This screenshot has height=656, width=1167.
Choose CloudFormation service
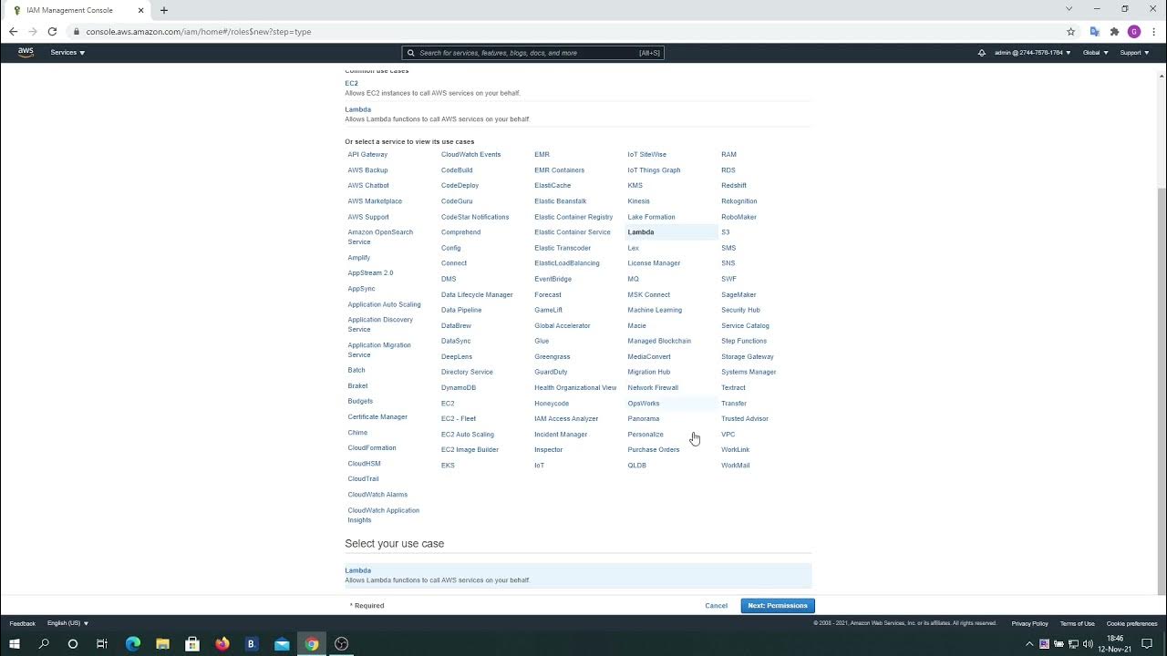(x=372, y=448)
